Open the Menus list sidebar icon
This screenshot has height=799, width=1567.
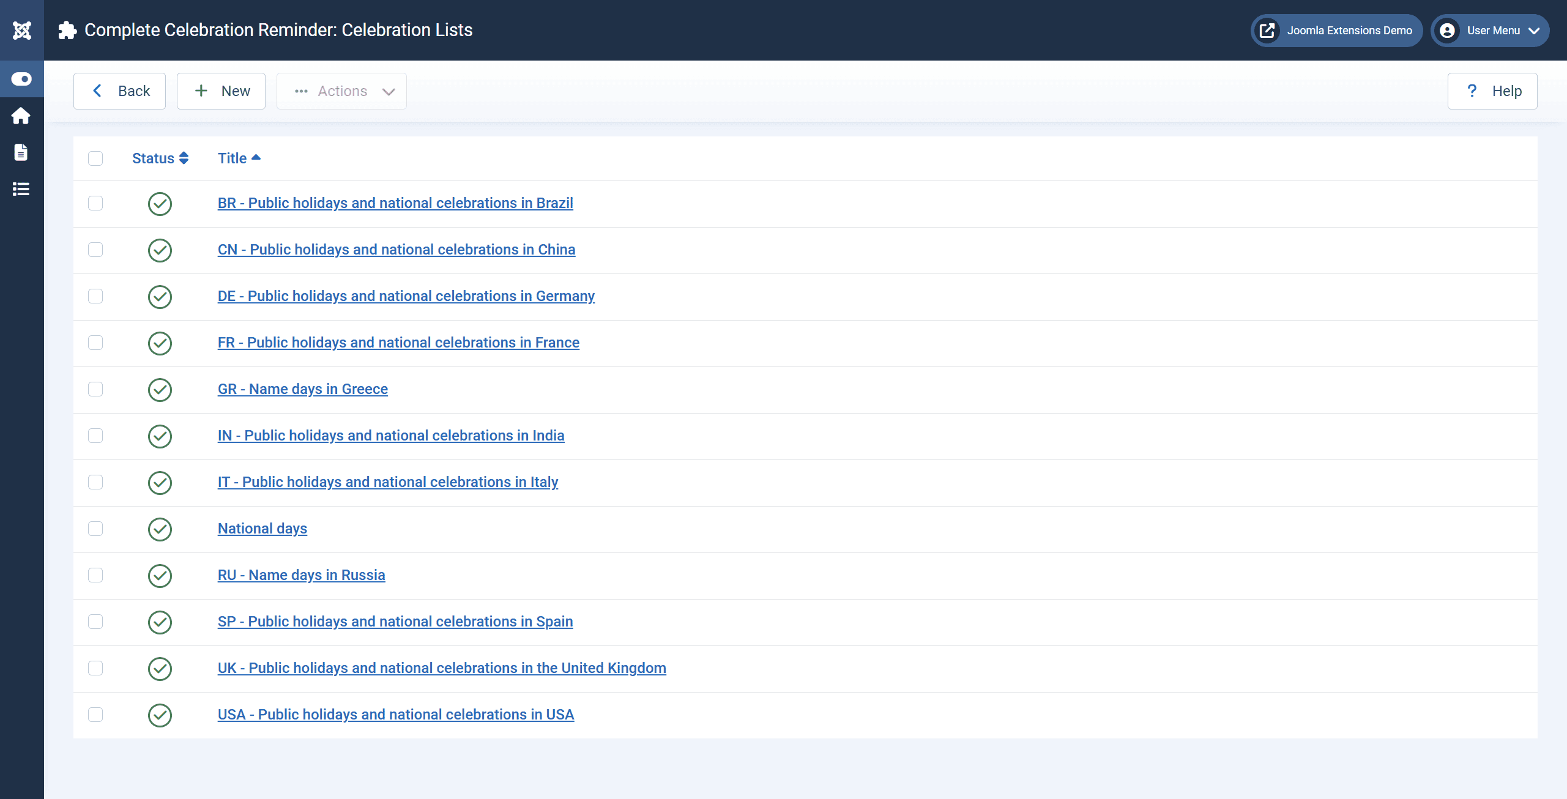21,189
